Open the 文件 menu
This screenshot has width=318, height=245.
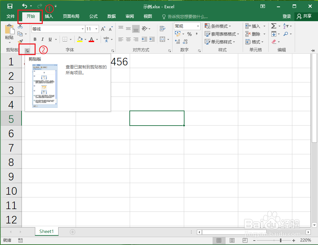10,16
